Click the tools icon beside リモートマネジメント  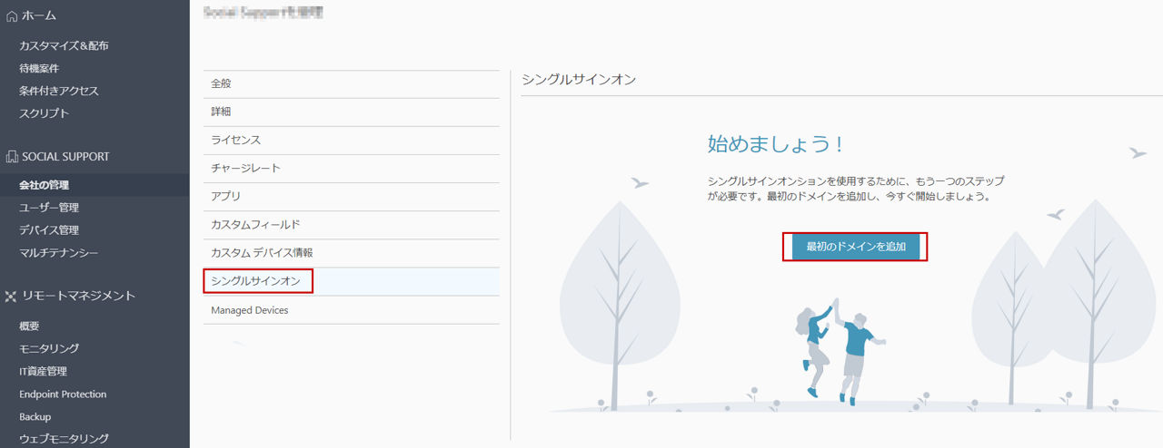coord(12,296)
